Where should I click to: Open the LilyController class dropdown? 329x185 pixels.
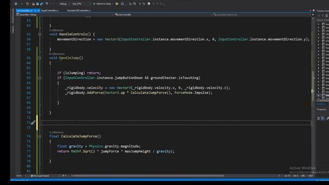click(x=163, y=15)
